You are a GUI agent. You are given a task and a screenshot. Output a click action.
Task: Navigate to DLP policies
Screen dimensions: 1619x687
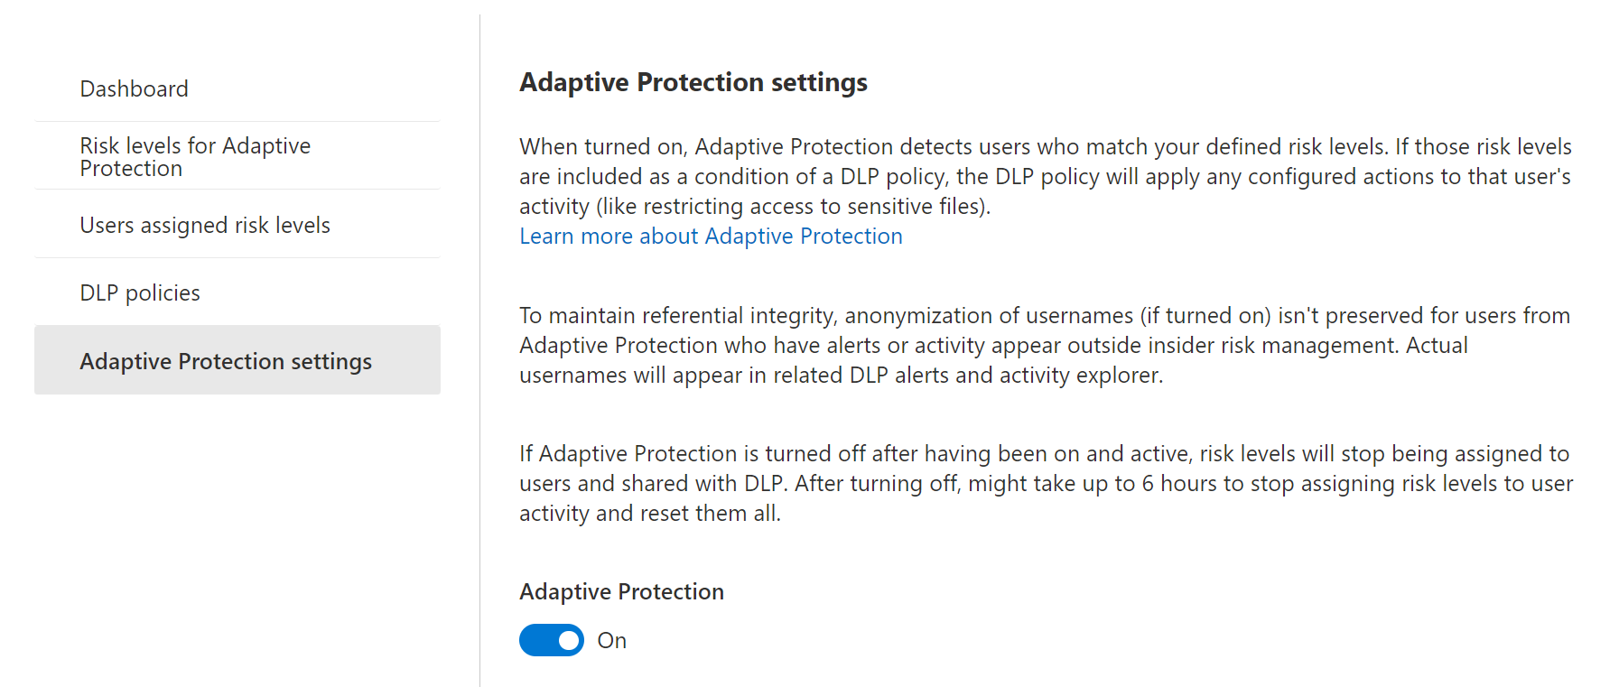pyautogui.click(x=140, y=293)
